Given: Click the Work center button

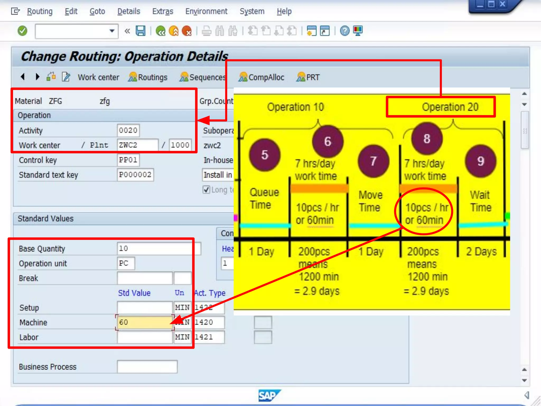Looking at the screenshot, I should tap(98, 77).
